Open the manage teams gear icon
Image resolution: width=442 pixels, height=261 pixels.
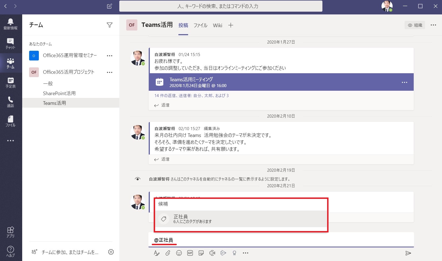tap(111, 252)
